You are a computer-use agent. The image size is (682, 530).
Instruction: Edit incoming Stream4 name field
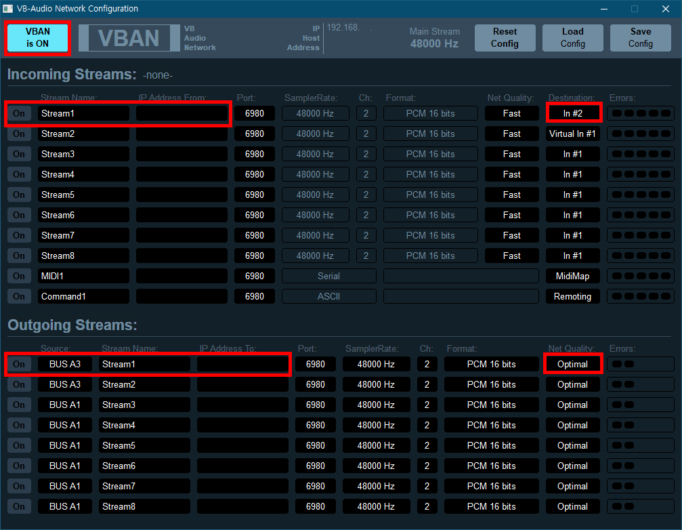pos(83,174)
